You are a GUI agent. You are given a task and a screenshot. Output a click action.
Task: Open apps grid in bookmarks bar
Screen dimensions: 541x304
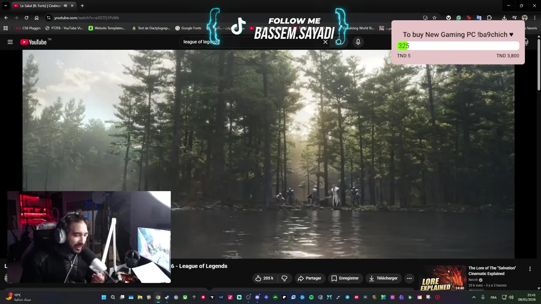[5, 28]
